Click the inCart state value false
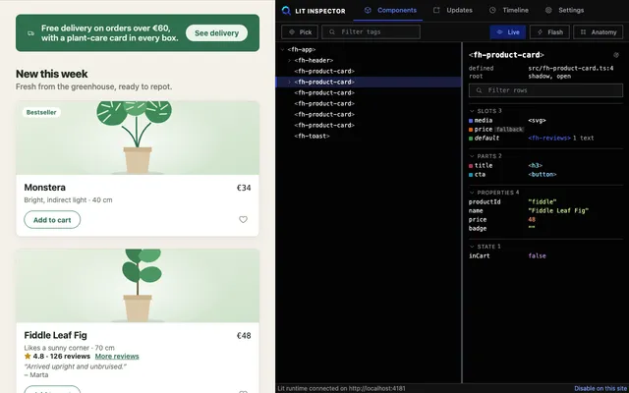Viewport: 629px width, 393px height. coord(538,255)
